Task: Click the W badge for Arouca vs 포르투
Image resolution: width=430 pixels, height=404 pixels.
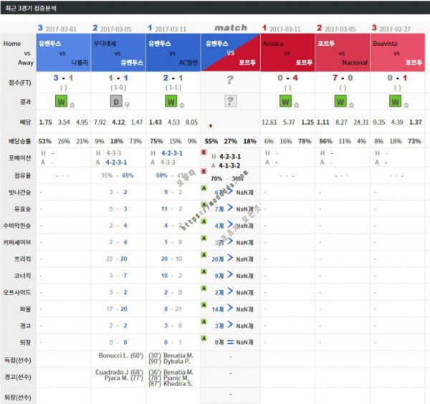Action: tap(285, 102)
